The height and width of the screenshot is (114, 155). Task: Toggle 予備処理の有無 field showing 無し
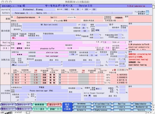pyautogui.click(x=14, y=38)
